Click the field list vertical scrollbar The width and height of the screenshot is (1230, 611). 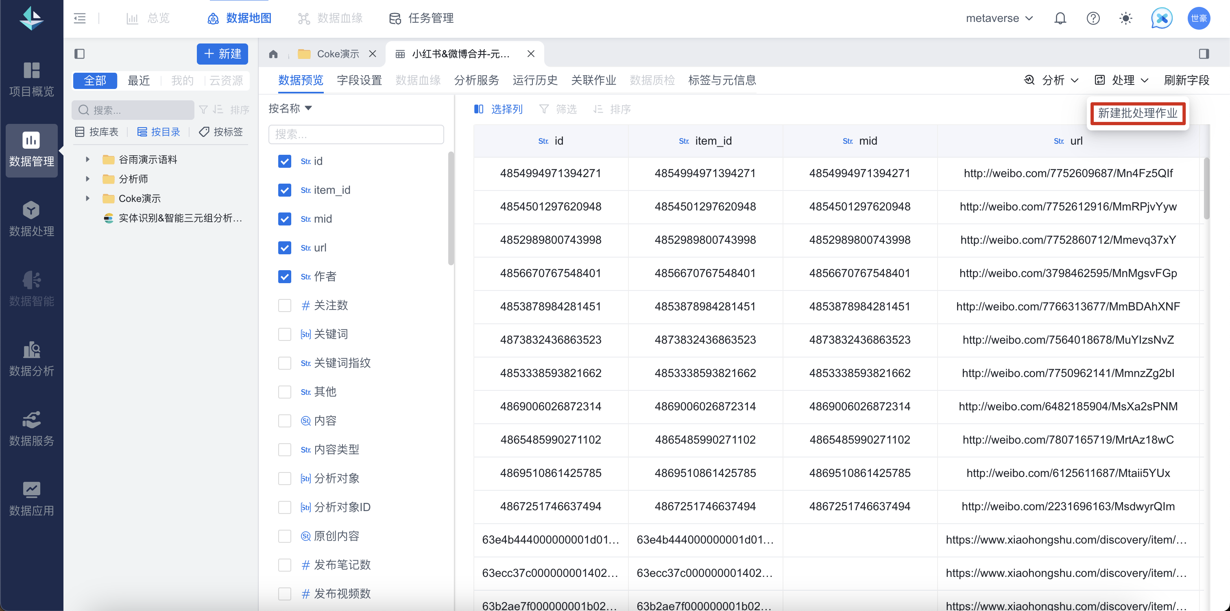pos(451,208)
